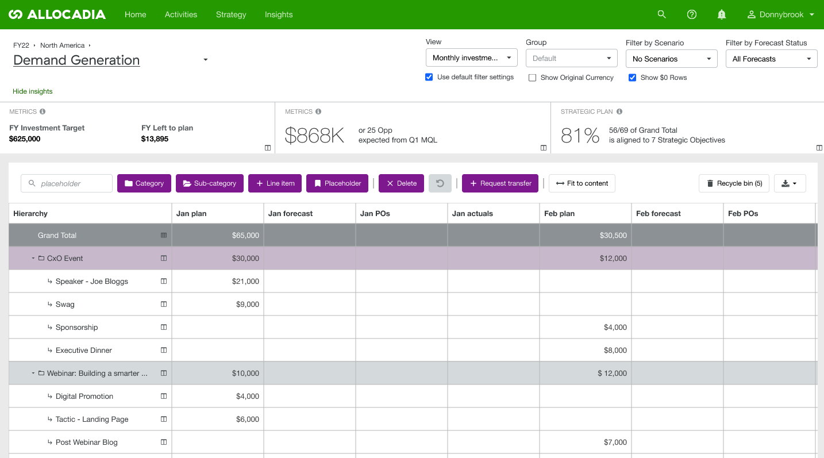The width and height of the screenshot is (824, 458).
Task: Open details panel for Post Webinar Blog
Action: point(164,442)
